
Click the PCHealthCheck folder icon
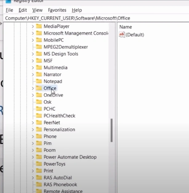[39, 116]
